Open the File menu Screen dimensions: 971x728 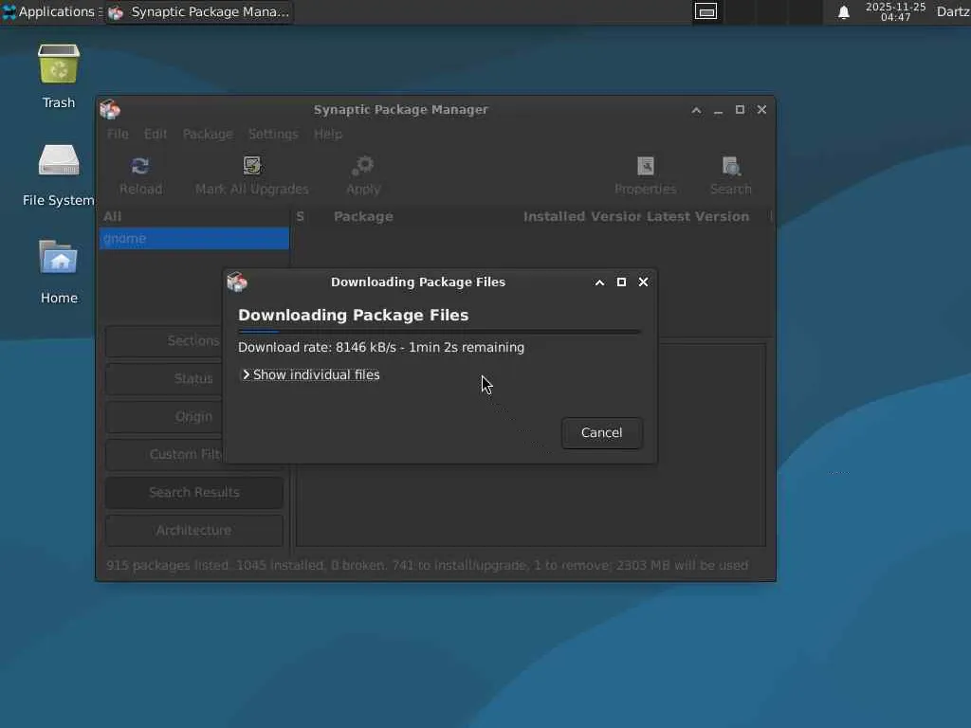click(x=118, y=134)
